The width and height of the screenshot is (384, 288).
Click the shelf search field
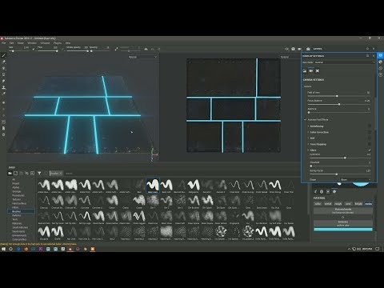pos(70,174)
